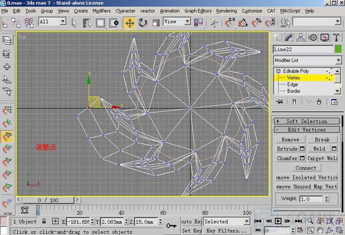Click the Weld button
The height and width of the screenshot is (235, 345).
pos(319,149)
